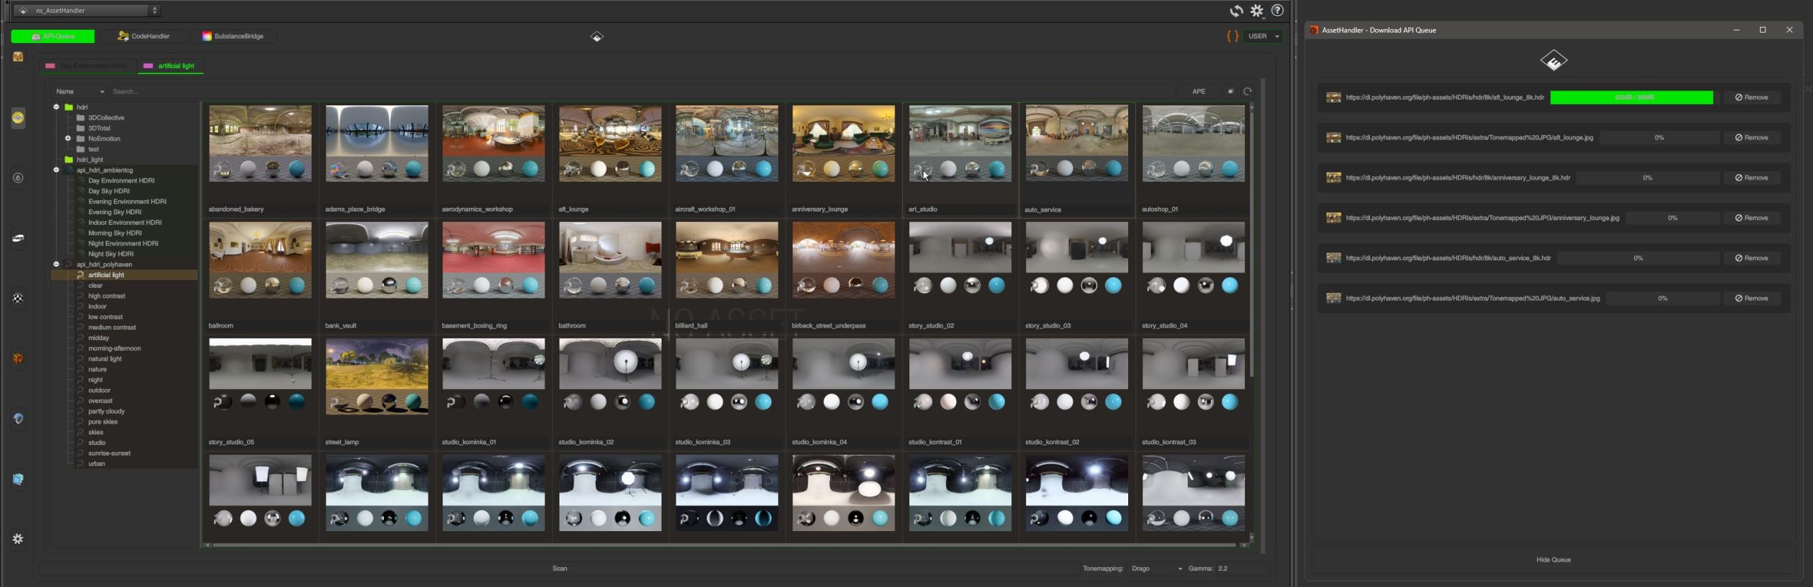
Task: Switch to the Day Environment HDRI tab
Action: pos(88,66)
